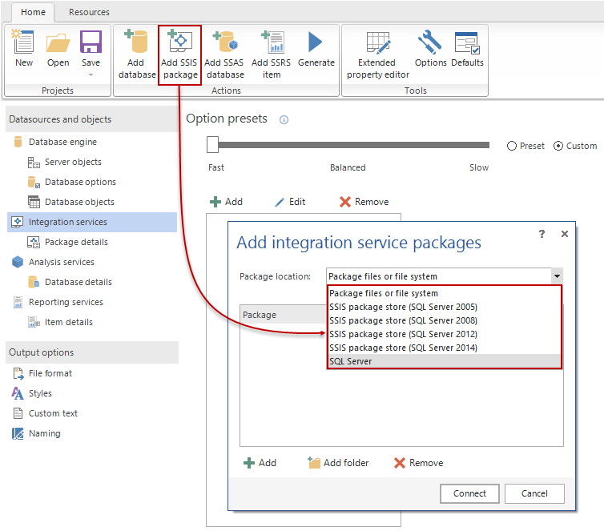Create a New project
This screenshot has width=604, height=531.
24,48
